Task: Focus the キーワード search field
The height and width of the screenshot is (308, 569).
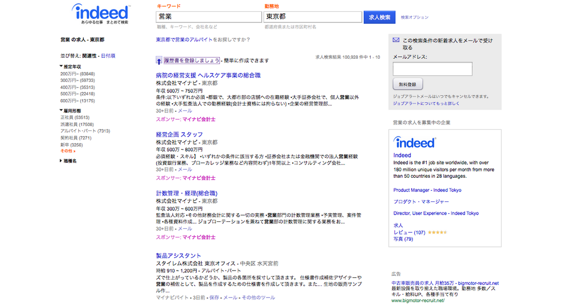Action: 209,17
